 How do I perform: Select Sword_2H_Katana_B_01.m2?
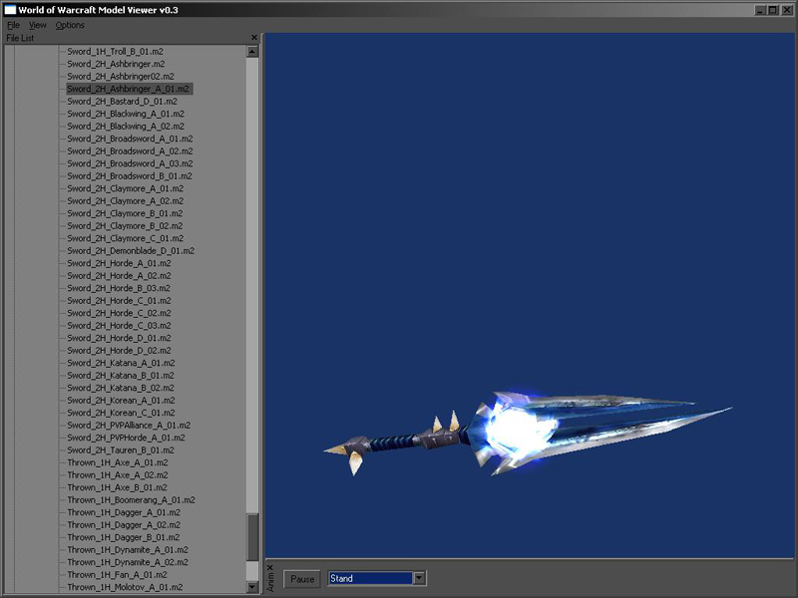click(121, 376)
